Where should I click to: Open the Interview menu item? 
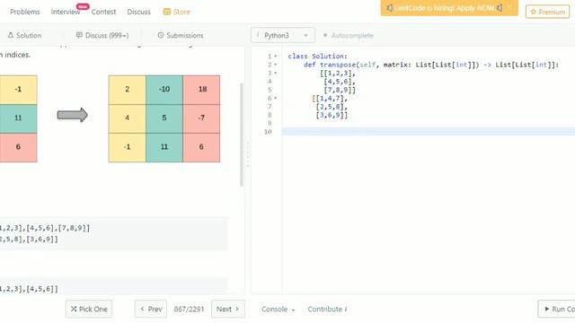coord(66,12)
